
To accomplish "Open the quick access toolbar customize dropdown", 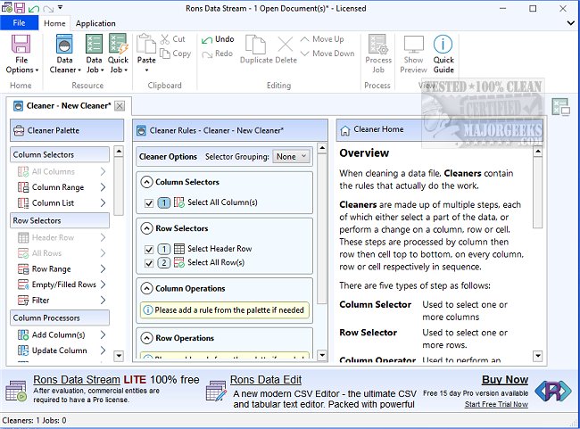I will click(x=60, y=7).
